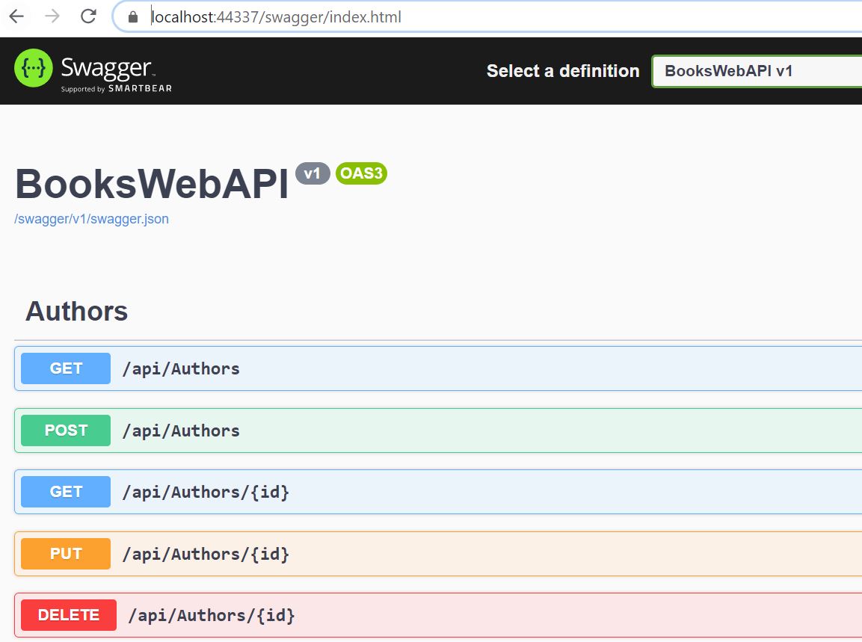Click the browser forward arrow
Image resolution: width=862 pixels, height=642 pixels.
(52, 16)
